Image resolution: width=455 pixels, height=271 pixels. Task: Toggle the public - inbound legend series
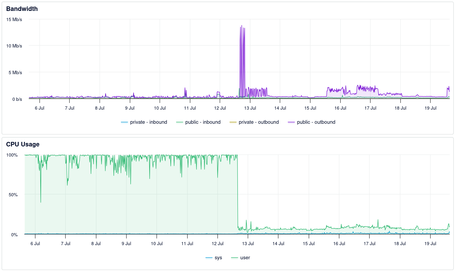pos(198,122)
